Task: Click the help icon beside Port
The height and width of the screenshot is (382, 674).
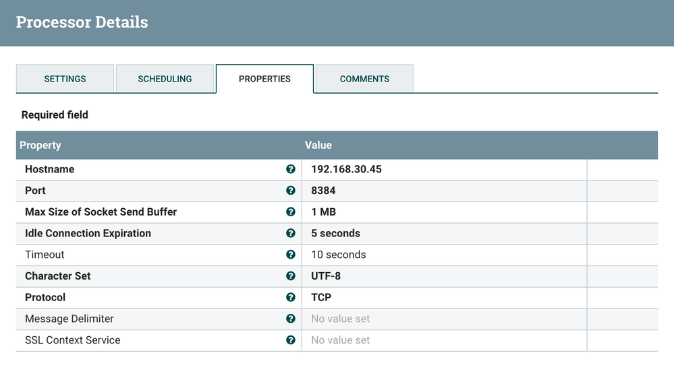Action: [x=291, y=191]
